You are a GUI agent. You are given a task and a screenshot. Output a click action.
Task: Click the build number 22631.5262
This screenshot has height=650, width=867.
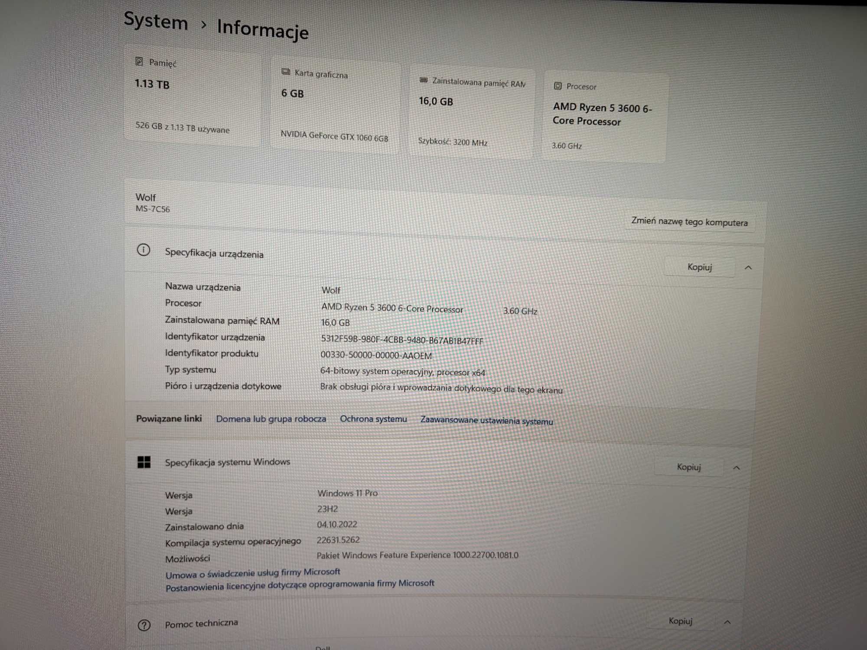[x=338, y=540]
